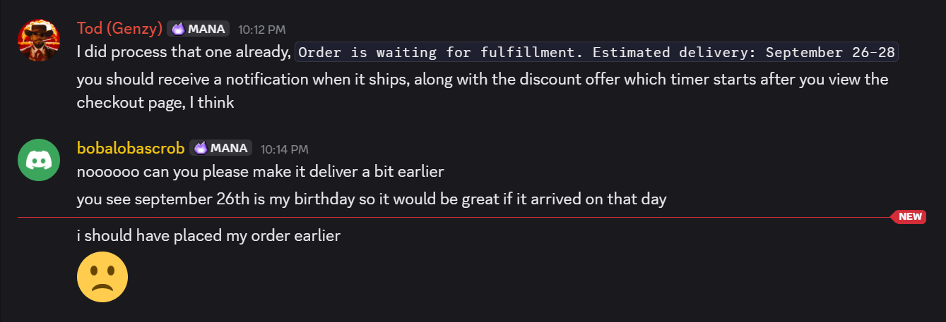Click the red new messages divider line

click(452, 218)
